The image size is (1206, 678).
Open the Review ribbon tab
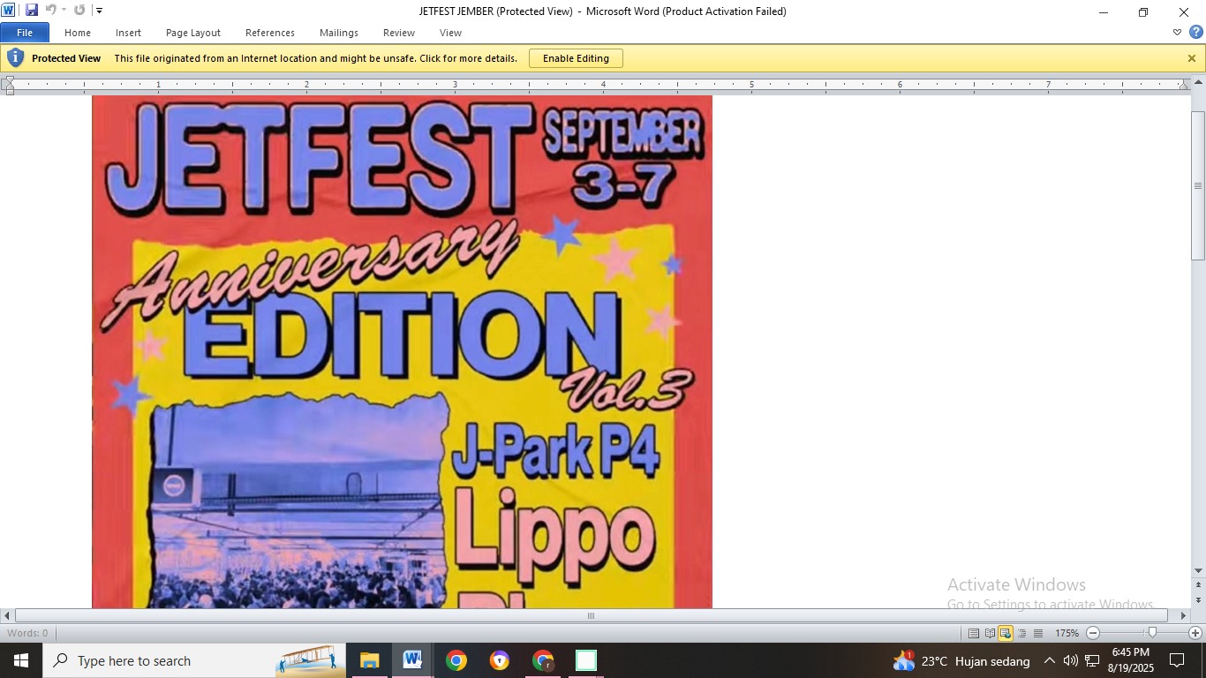(399, 33)
